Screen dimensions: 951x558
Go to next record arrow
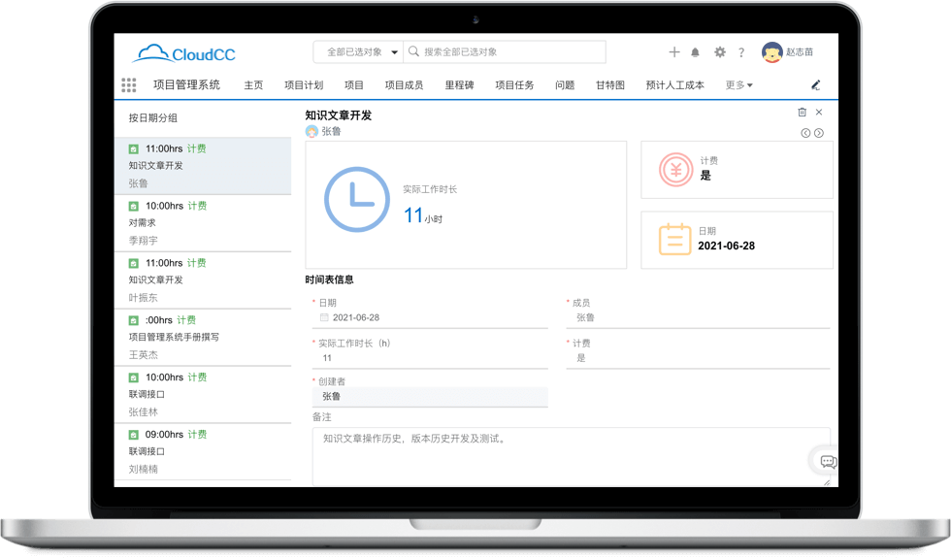[819, 133]
